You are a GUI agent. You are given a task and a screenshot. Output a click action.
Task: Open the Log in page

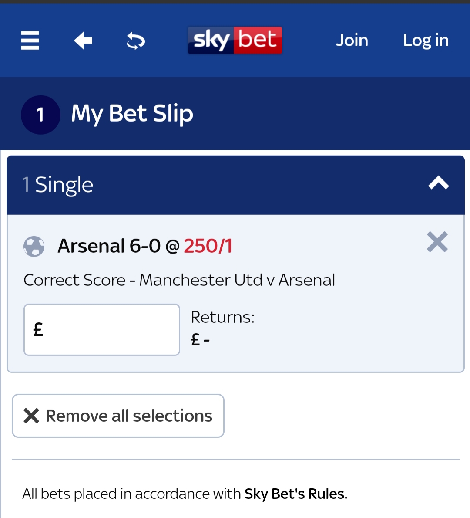click(x=426, y=41)
